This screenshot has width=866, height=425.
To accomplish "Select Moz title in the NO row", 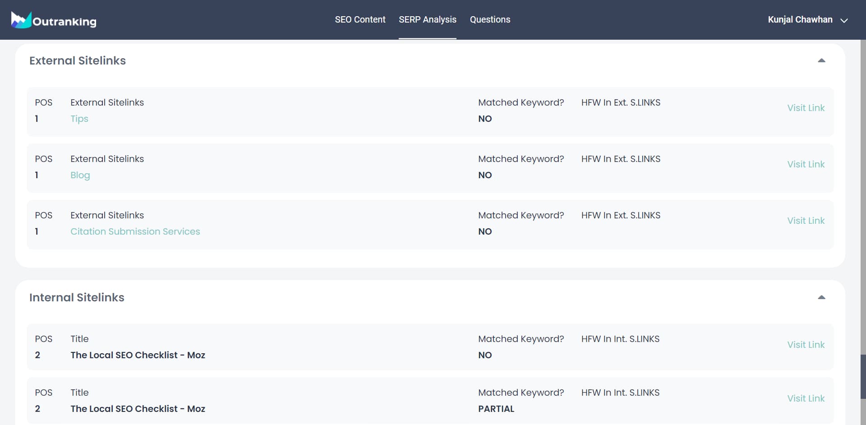I will pyautogui.click(x=138, y=355).
